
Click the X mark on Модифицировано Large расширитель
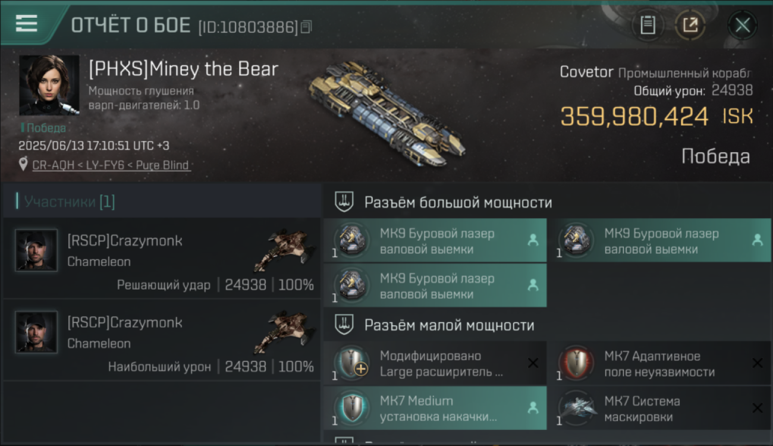tap(533, 363)
